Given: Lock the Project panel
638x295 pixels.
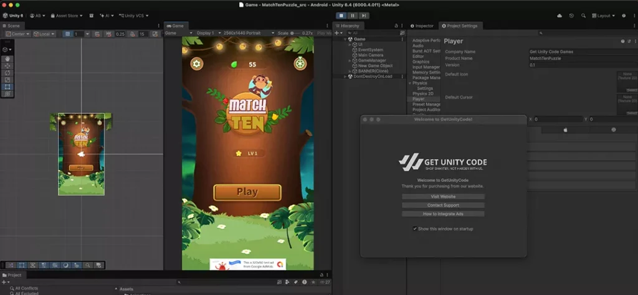Looking at the screenshot, I should click(x=321, y=275).
